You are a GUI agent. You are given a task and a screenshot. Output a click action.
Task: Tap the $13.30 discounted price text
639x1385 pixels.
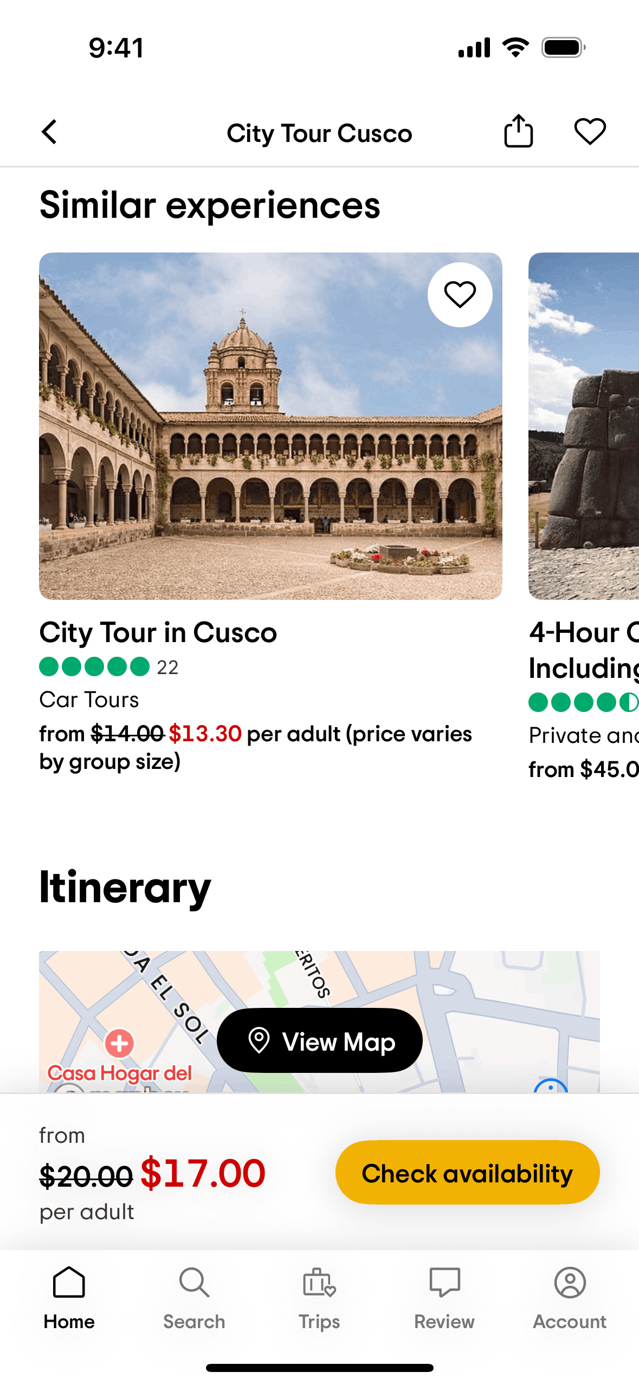pyautogui.click(x=205, y=734)
